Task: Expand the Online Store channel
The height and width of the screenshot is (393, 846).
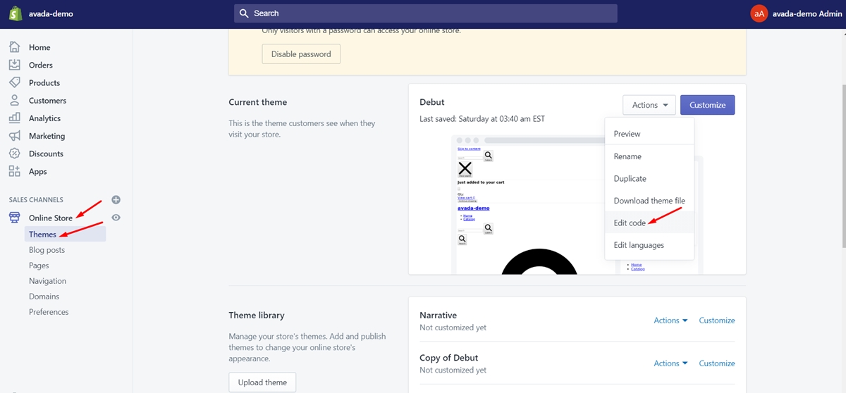Action: point(51,218)
